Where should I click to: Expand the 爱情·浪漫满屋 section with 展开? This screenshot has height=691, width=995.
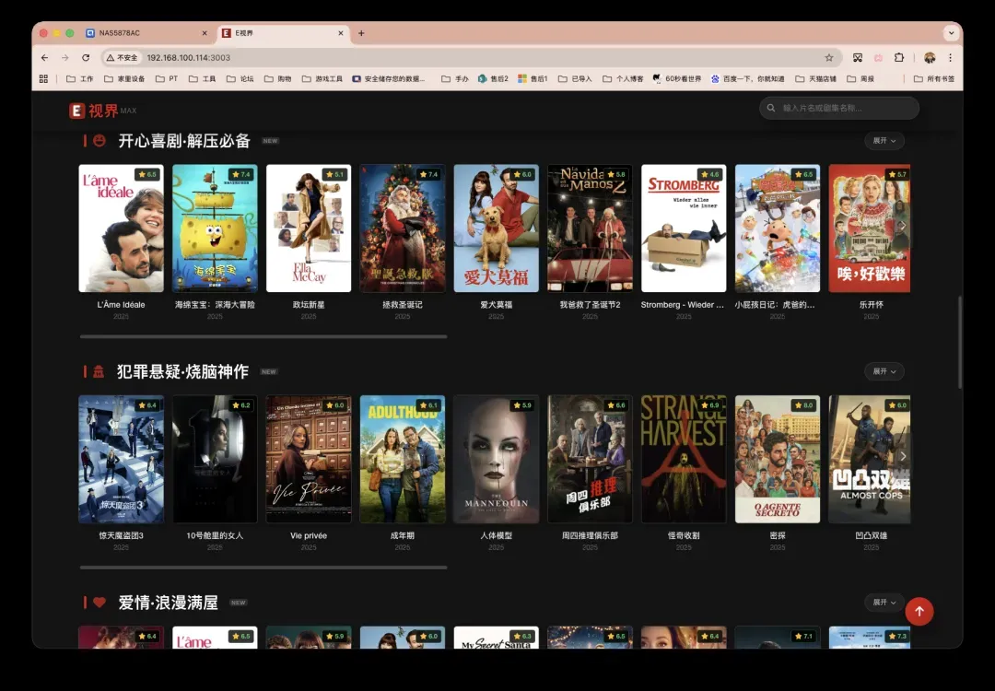[884, 603]
